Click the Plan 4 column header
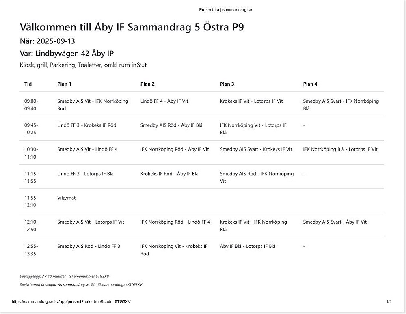 (x=310, y=84)
